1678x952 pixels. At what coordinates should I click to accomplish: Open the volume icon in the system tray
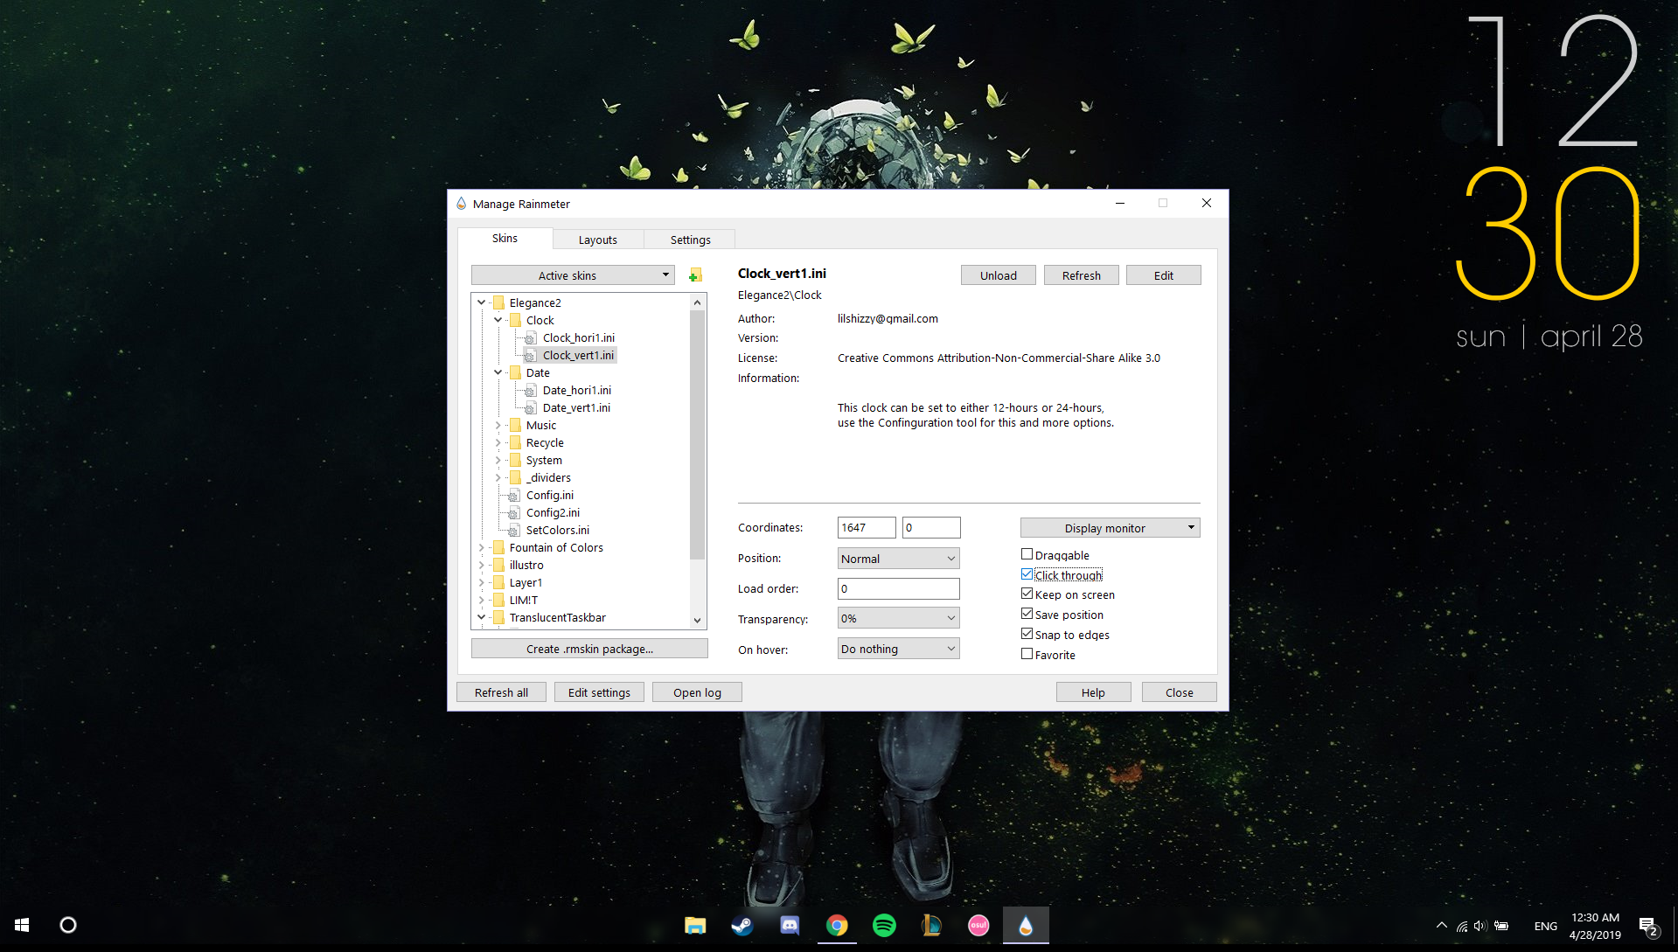tap(1480, 925)
